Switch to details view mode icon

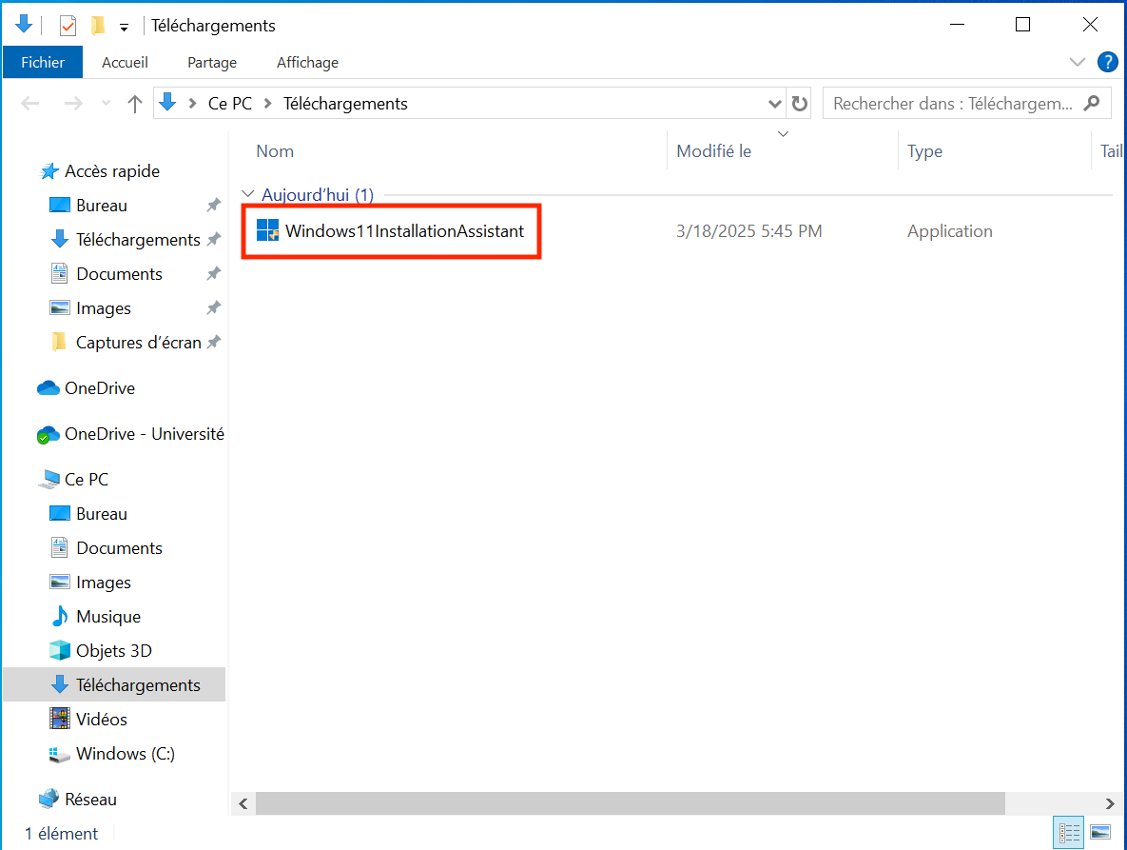coord(1069,833)
